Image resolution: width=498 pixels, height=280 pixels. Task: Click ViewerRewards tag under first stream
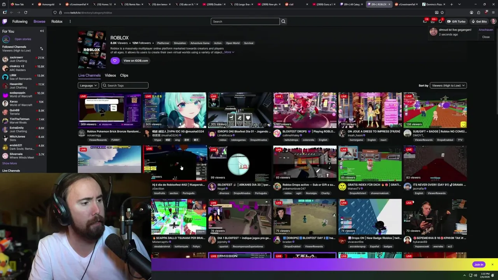pyautogui.click(x=98, y=140)
